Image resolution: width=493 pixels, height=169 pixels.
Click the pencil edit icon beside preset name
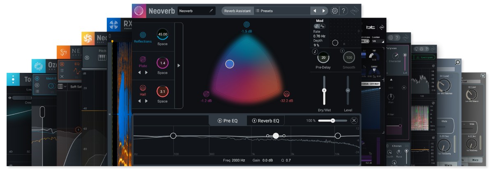(x=212, y=11)
